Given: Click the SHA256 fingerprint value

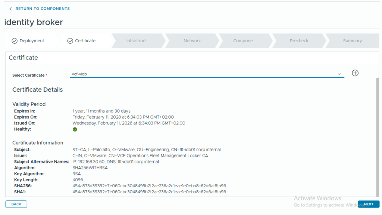Looking at the screenshot, I should (x=149, y=186).
